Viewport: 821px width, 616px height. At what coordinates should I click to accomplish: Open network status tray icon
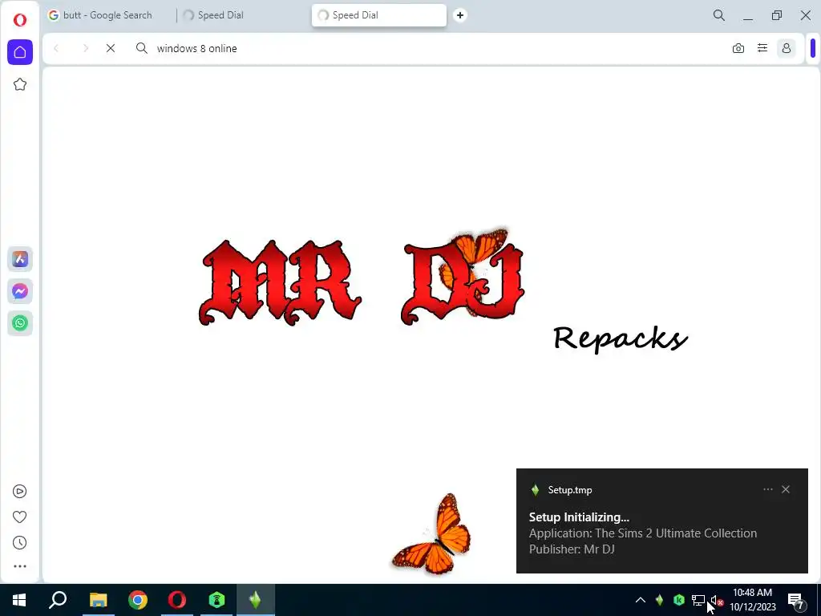pyautogui.click(x=698, y=600)
